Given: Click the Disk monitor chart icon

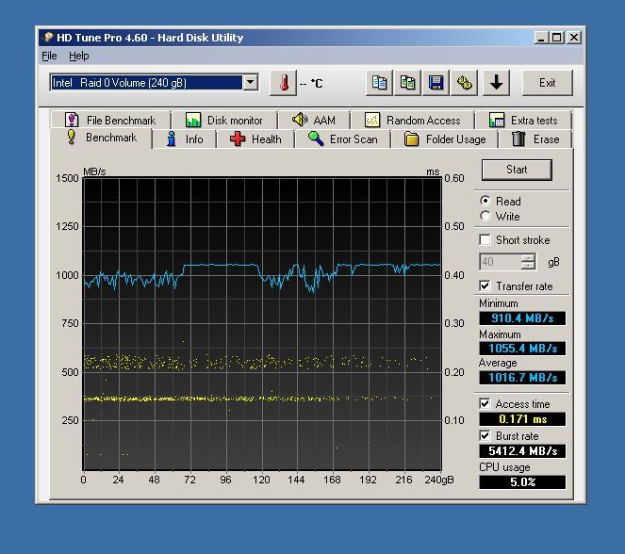Looking at the screenshot, I should pyautogui.click(x=193, y=120).
